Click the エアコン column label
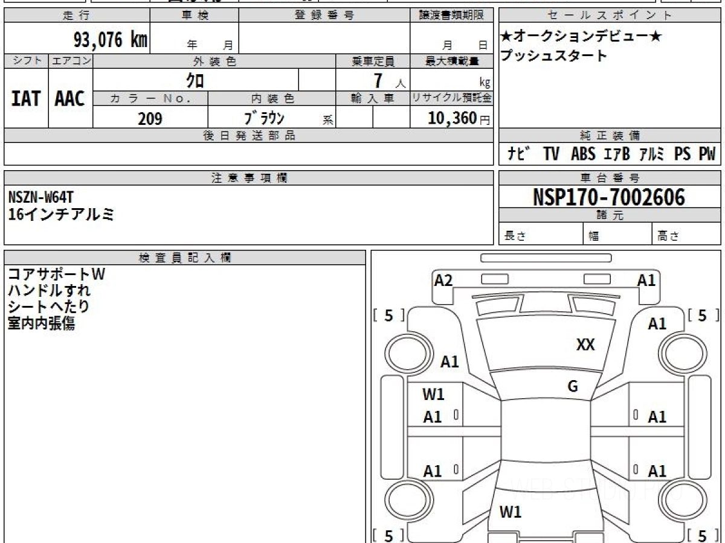The image size is (725, 543). point(71,61)
